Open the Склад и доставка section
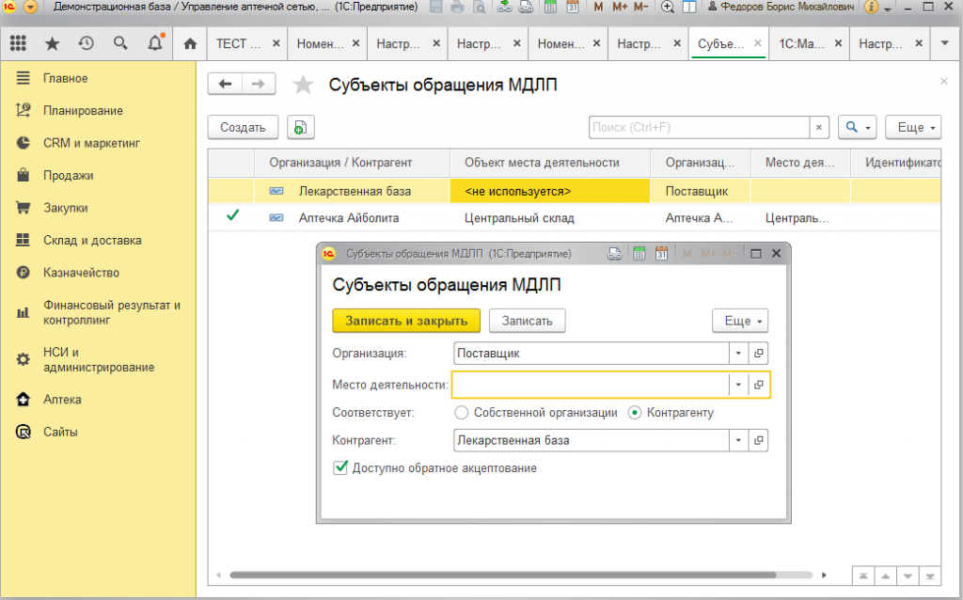The width and height of the screenshot is (963, 600). coord(92,240)
